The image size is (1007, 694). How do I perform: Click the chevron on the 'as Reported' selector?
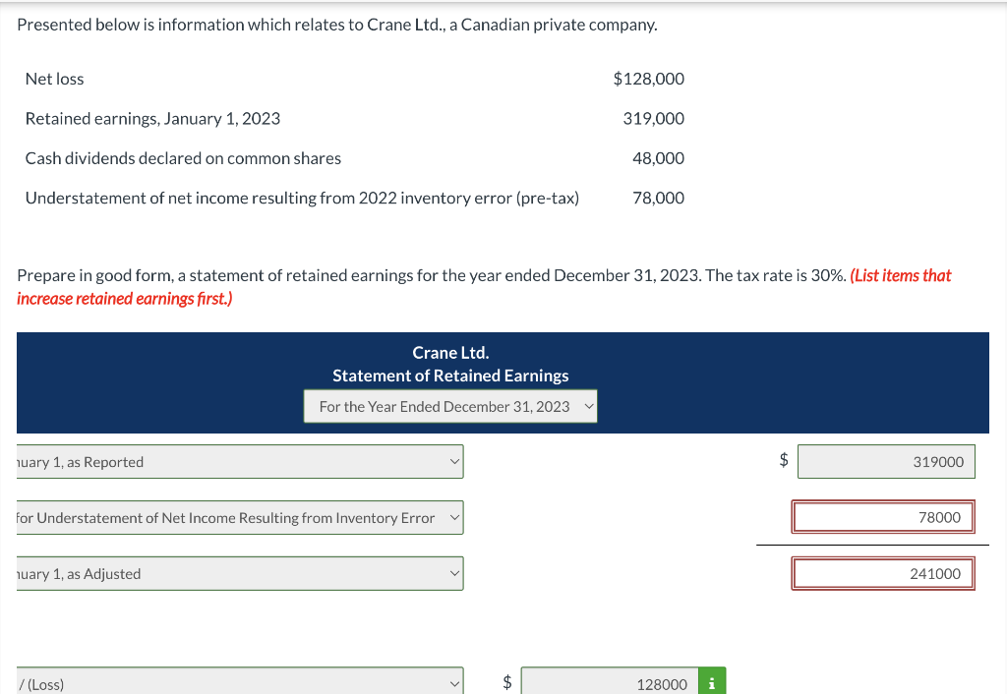pyautogui.click(x=453, y=461)
